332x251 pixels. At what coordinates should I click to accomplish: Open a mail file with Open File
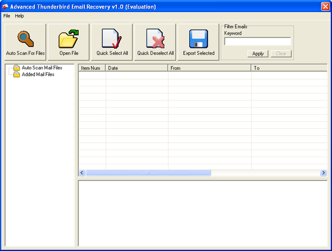pyautogui.click(x=68, y=42)
